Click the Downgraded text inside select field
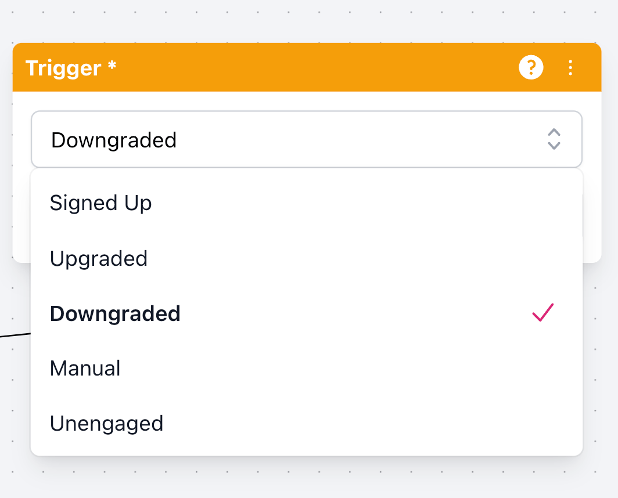The width and height of the screenshot is (618, 498). (x=114, y=140)
